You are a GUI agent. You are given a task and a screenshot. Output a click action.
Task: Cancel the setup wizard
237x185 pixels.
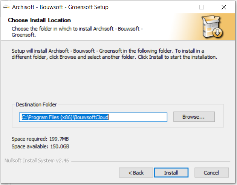pos(212,173)
